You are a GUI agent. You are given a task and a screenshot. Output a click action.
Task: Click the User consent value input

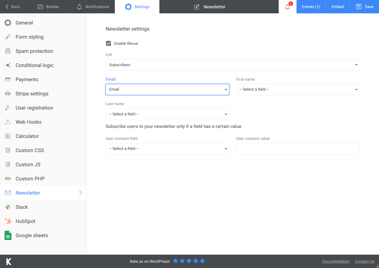pyautogui.click(x=298, y=149)
